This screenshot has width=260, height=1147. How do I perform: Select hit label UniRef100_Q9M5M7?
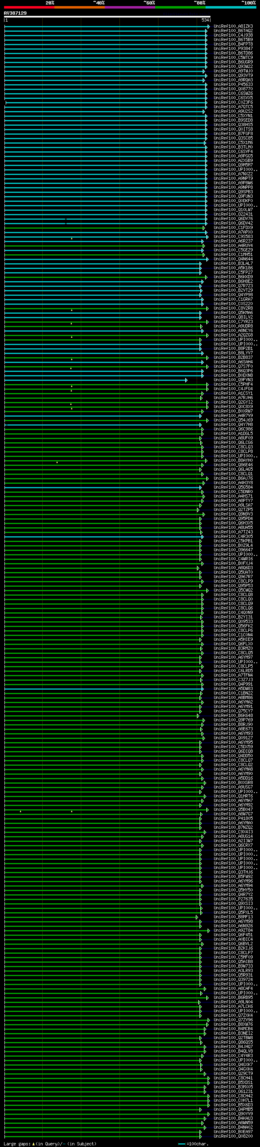tap(233, 165)
